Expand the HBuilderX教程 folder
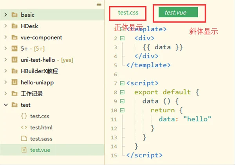The image size is (235, 165). [6, 71]
